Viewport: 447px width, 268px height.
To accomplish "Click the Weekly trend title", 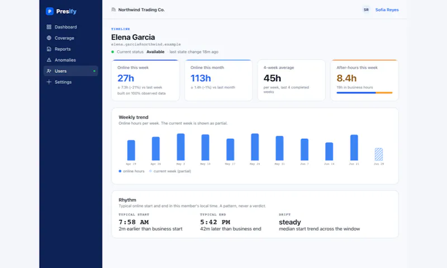I will [x=134, y=117].
